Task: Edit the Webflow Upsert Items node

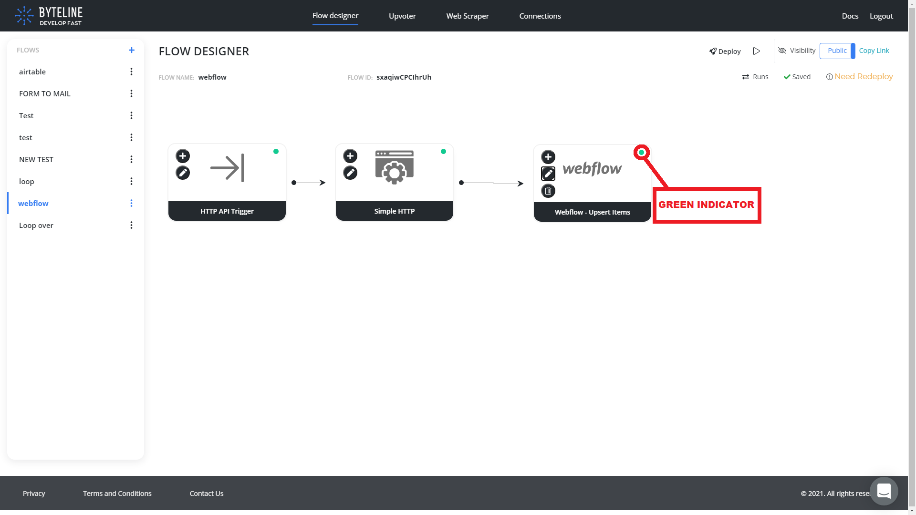Action: 548,174
